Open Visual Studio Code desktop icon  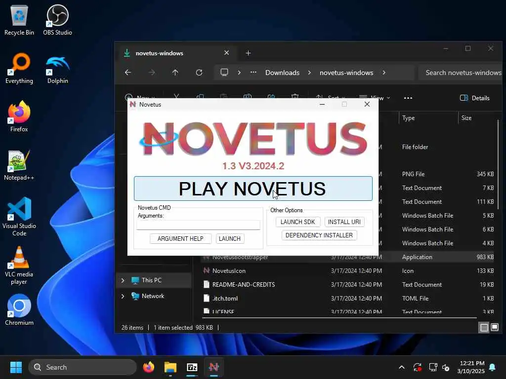[x=19, y=217]
